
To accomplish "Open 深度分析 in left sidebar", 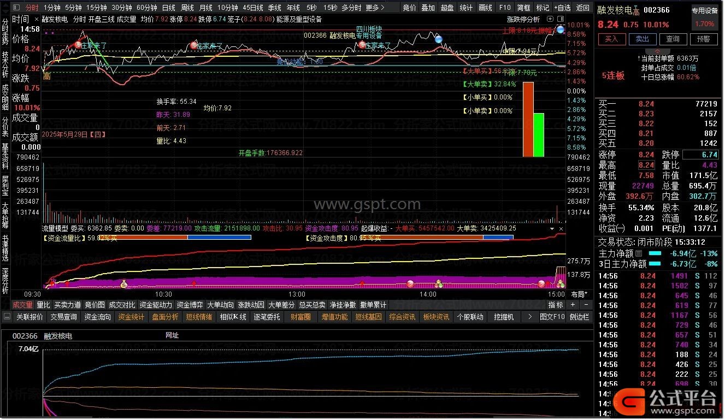I will tap(5, 282).
